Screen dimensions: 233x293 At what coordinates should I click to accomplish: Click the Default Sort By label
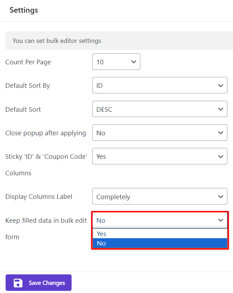(x=27, y=86)
